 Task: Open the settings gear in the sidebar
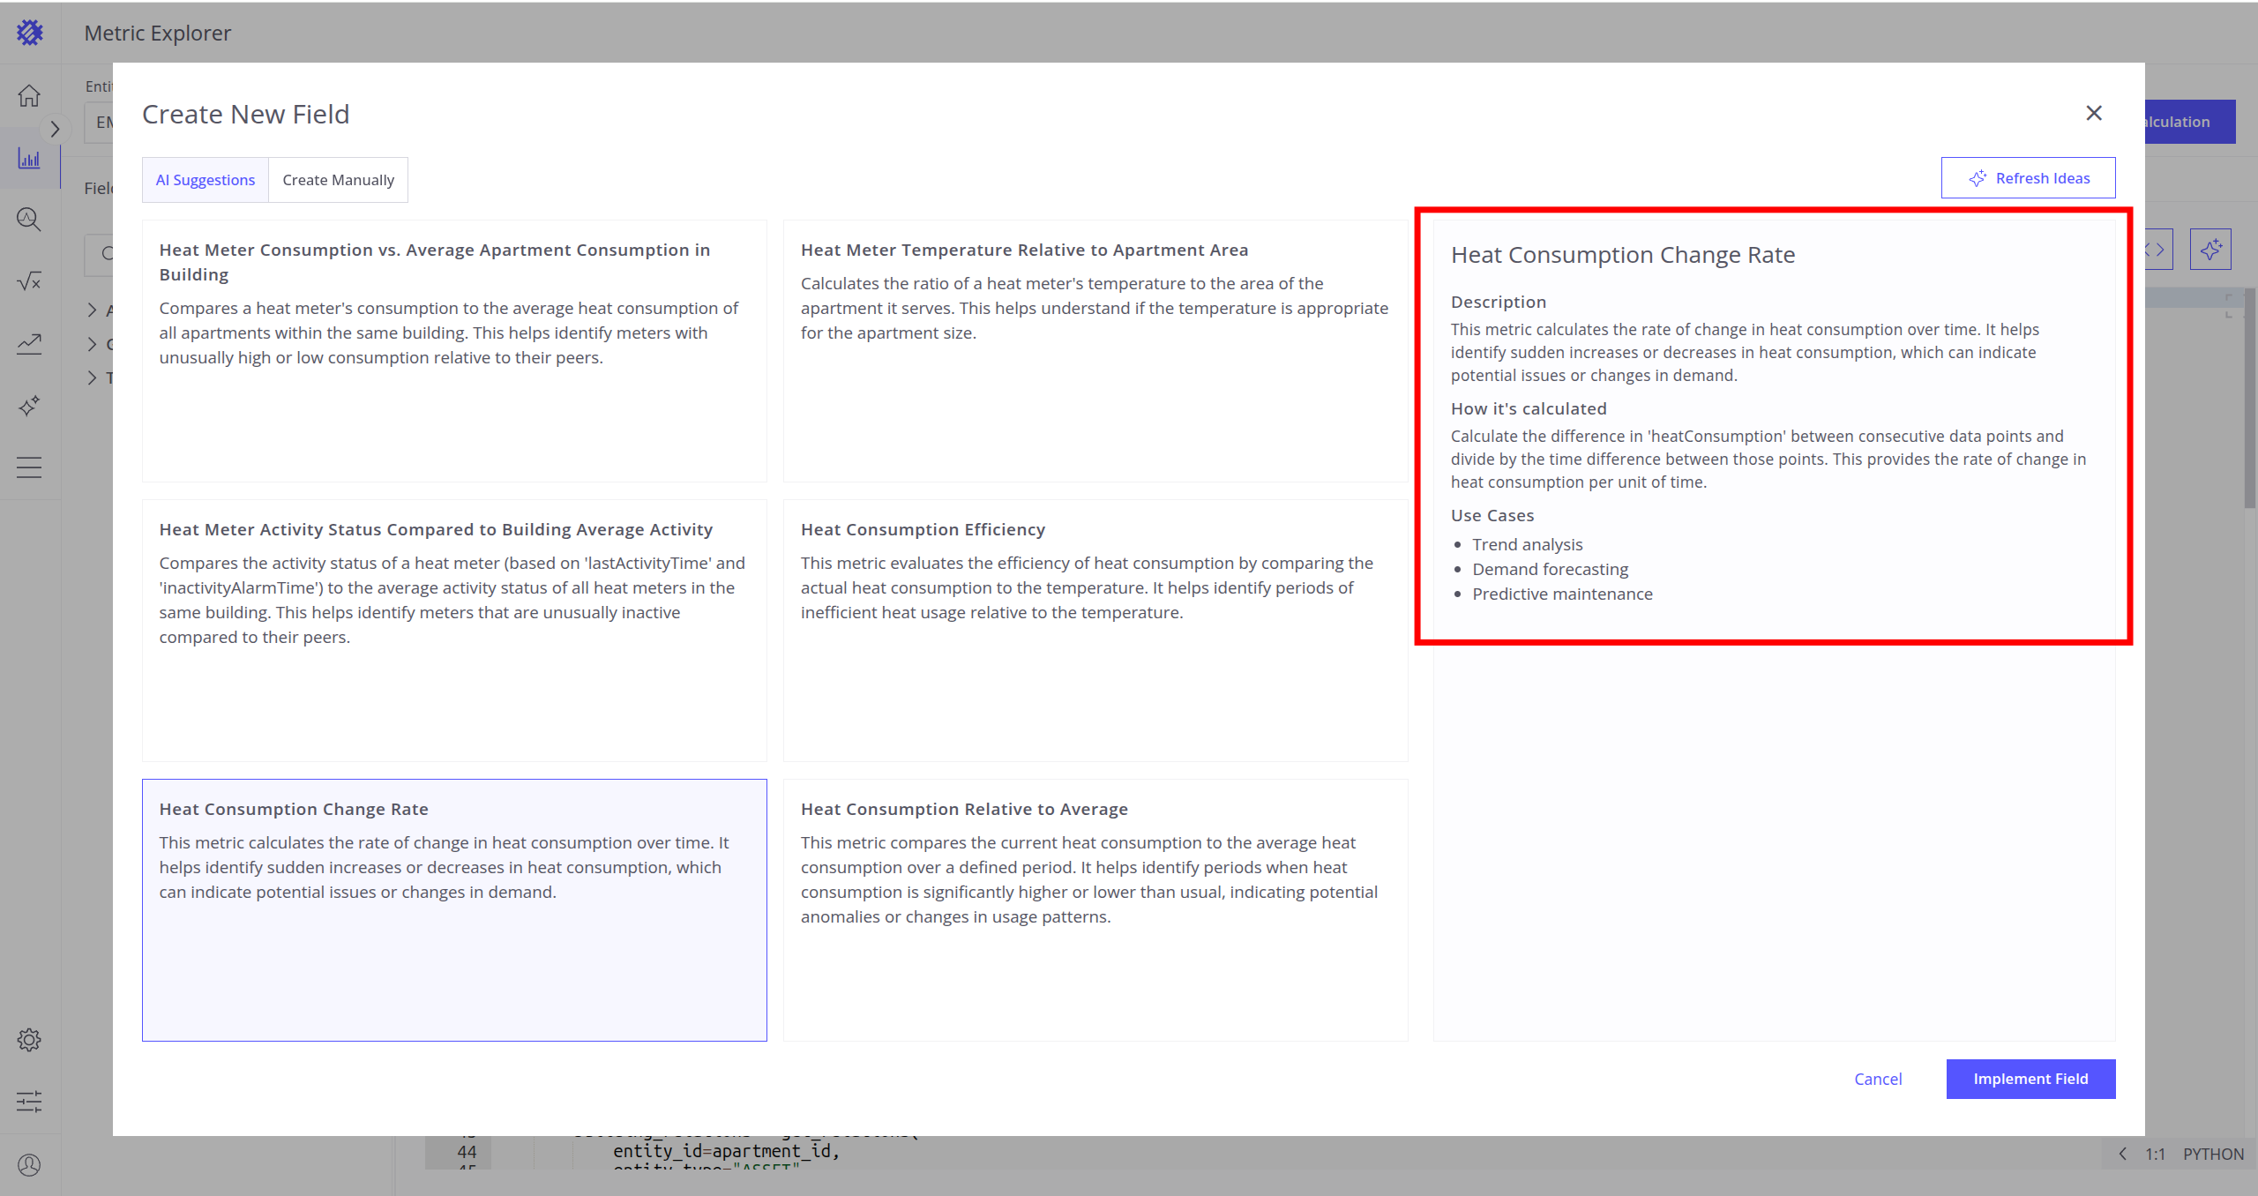(29, 1040)
